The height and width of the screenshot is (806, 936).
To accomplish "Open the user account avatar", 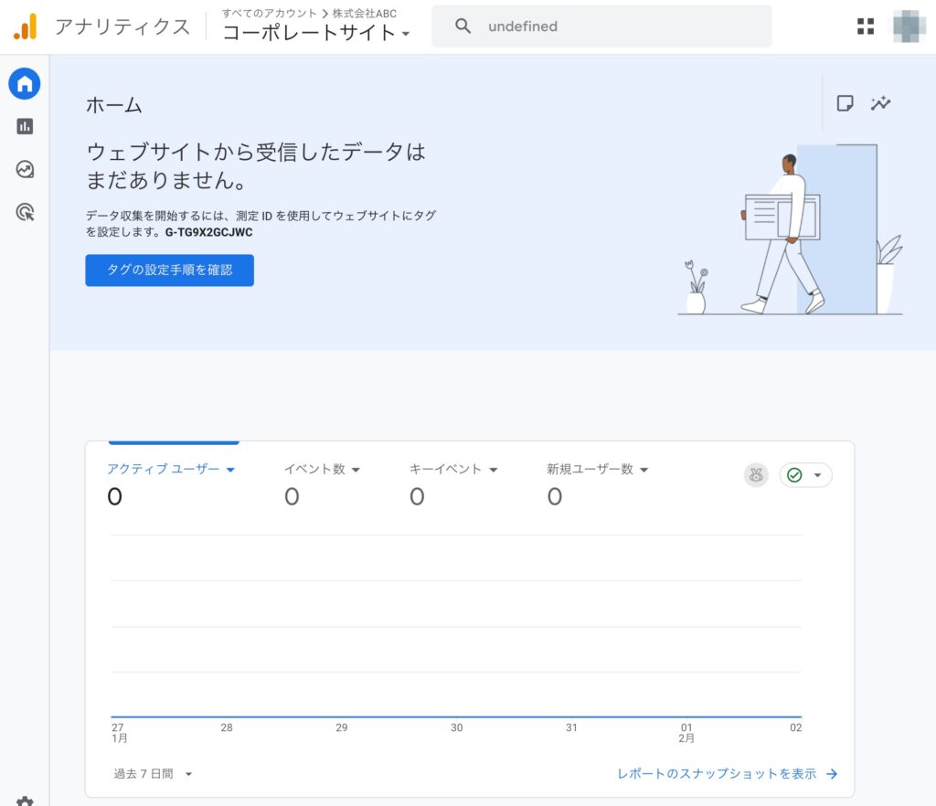I will coord(908,27).
